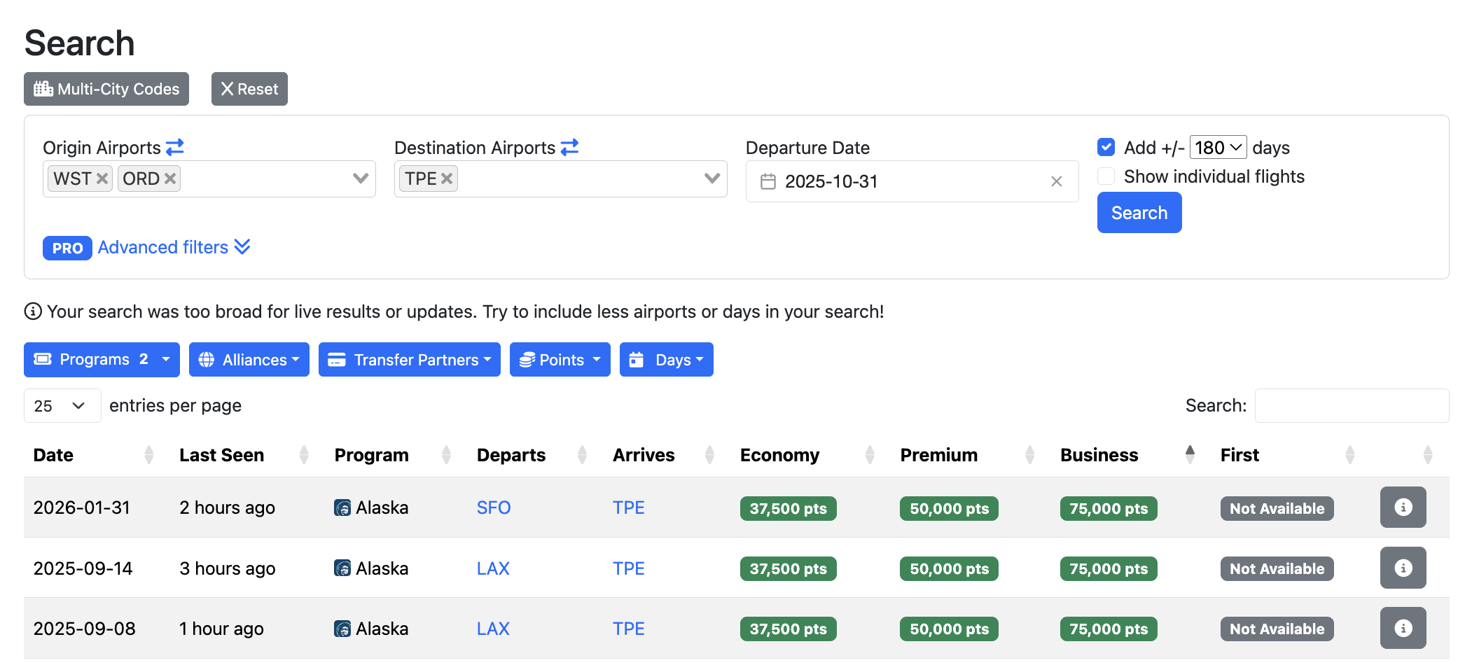Click the Departure Date 2025-10-31 field
The image size is (1458, 665).
pos(912,181)
